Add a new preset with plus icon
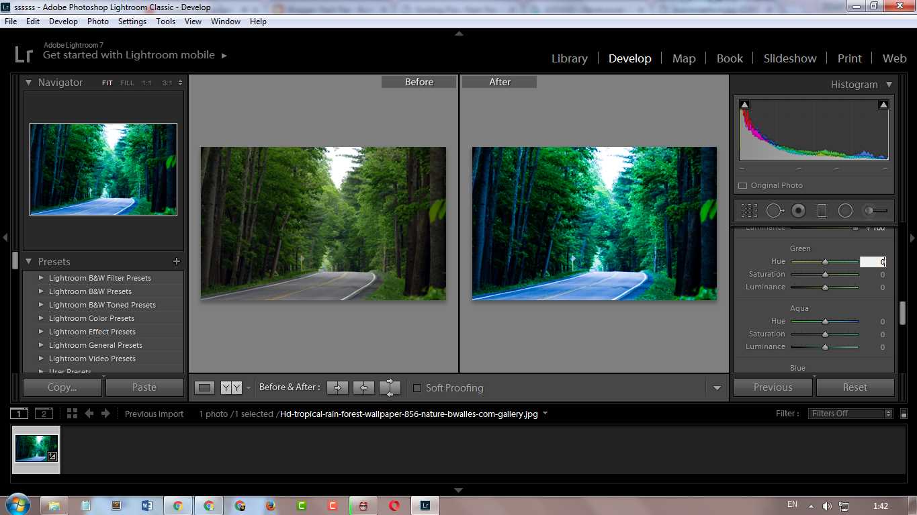Screen dimensions: 917x515 pyautogui.click(x=177, y=261)
